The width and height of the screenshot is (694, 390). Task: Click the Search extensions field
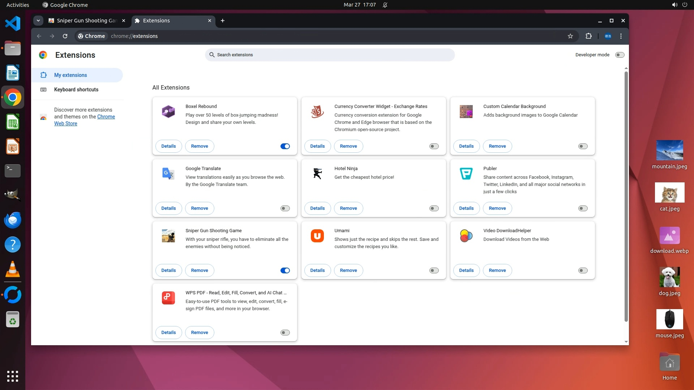(x=330, y=55)
